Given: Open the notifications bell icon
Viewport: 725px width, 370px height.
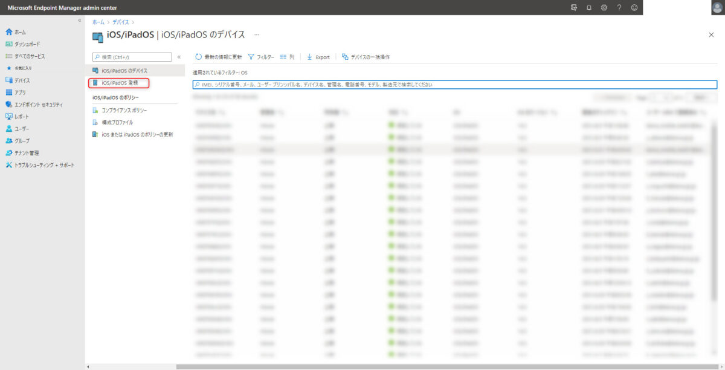Looking at the screenshot, I should tap(588, 8).
